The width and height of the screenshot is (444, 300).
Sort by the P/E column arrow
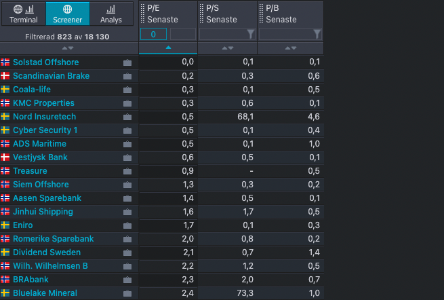tap(168, 48)
